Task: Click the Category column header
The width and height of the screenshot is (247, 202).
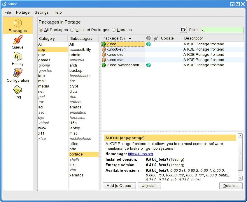Action: (52, 39)
